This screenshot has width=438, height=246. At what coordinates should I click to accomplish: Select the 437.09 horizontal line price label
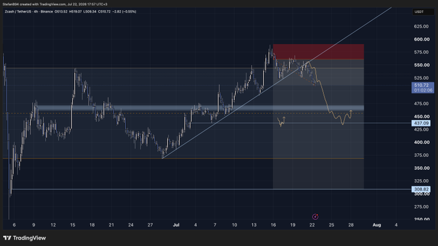[x=421, y=123]
